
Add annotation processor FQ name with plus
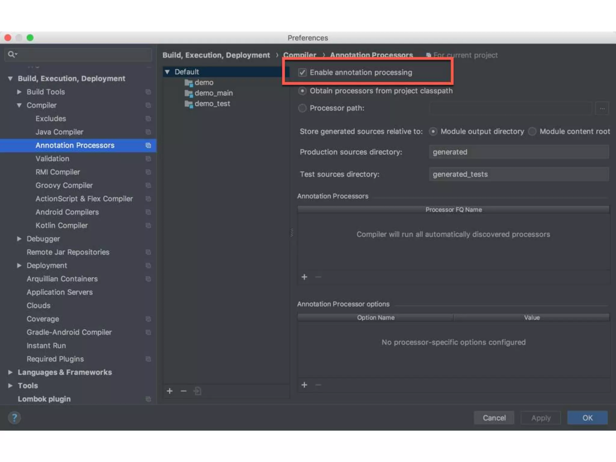pos(304,277)
